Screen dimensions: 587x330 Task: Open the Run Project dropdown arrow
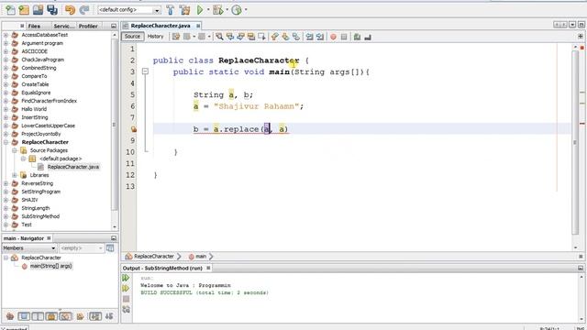pos(208,10)
